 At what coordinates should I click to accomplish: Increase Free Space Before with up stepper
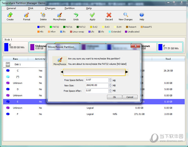coord(110,79)
